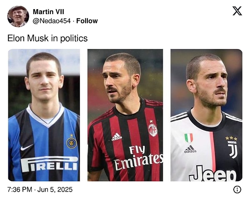
Task: Click the Adidas logo on red-black jersey
Action: point(117,137)
